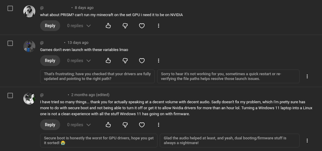
Task: Like the 'Games don't even launch' comment
Action: click(x=108, y=61)
